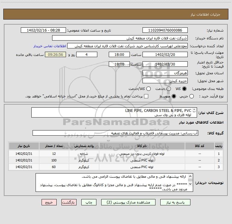Select the کالا radio button
Image resolution: width=232 pixels, height=224 pixels.
point(184,89)
